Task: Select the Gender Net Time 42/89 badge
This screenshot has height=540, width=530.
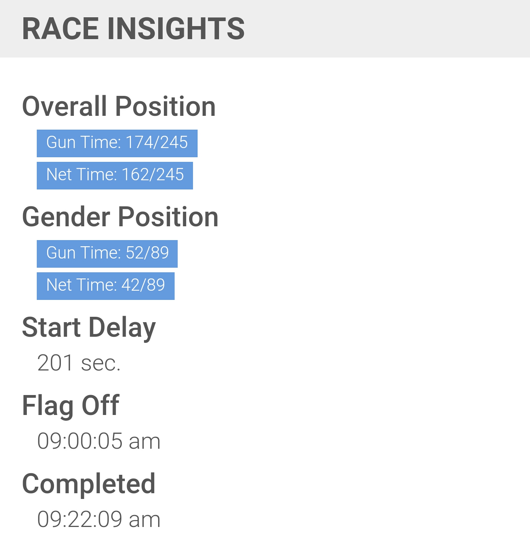Action: [x=106, y=286]
